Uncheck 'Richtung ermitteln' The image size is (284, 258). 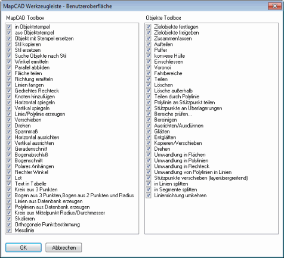(x=9, y=79)
